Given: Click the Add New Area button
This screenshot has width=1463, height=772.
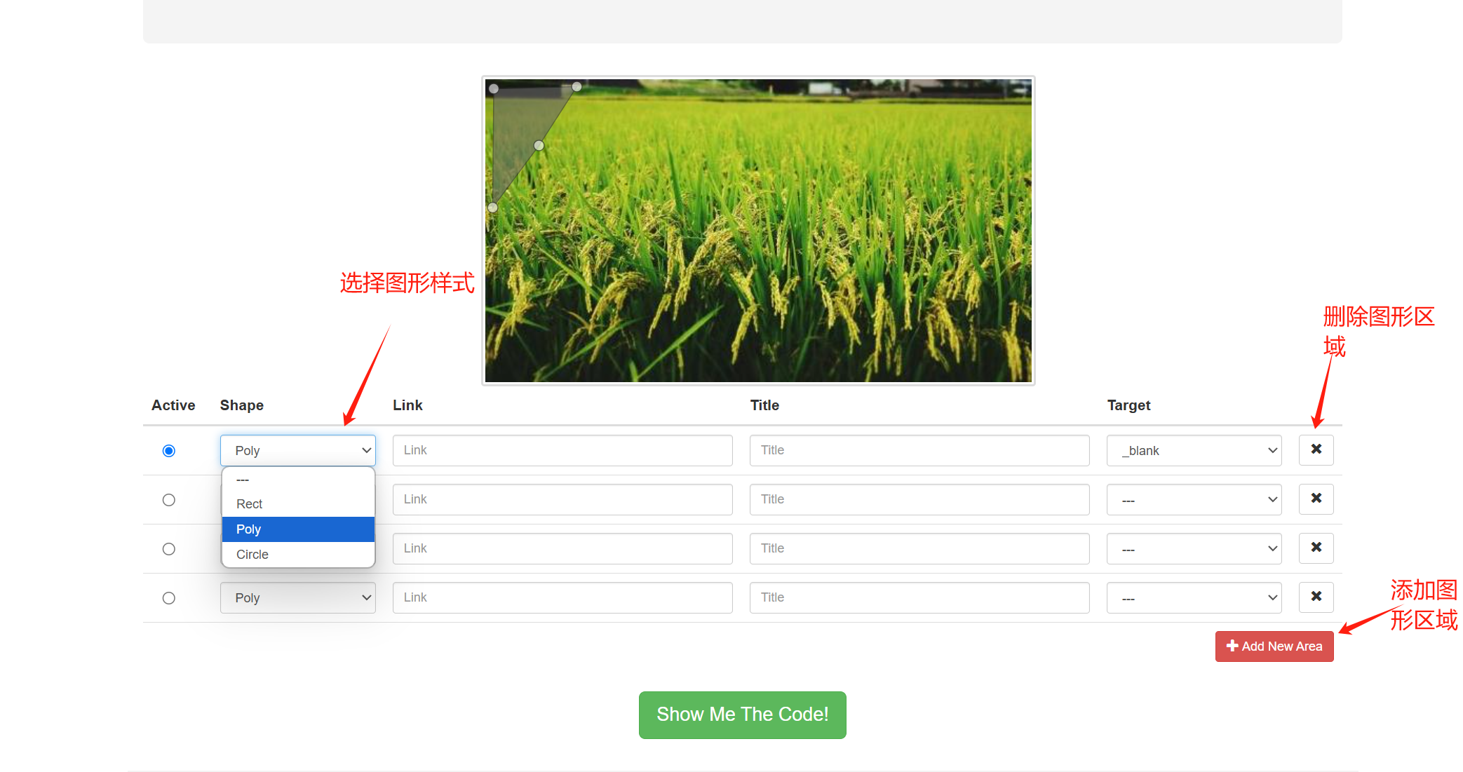Looking at the screenshot, I should click(1274, 646).
